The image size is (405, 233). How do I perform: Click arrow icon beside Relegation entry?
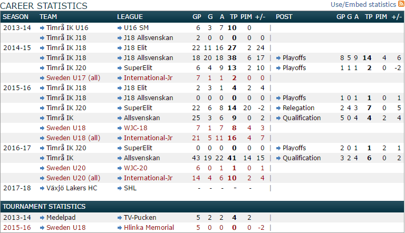[x=278, y=108]
